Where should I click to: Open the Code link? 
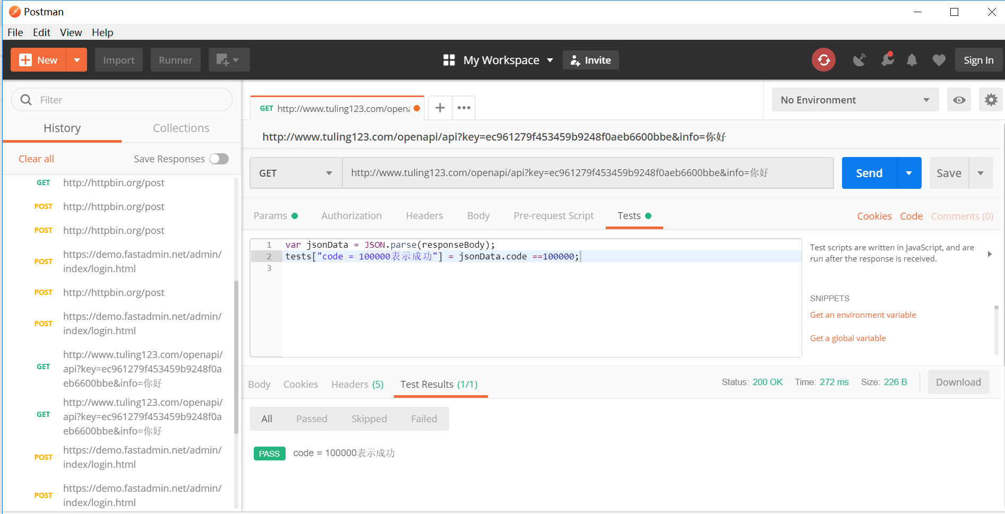click(x=911, y=216)
